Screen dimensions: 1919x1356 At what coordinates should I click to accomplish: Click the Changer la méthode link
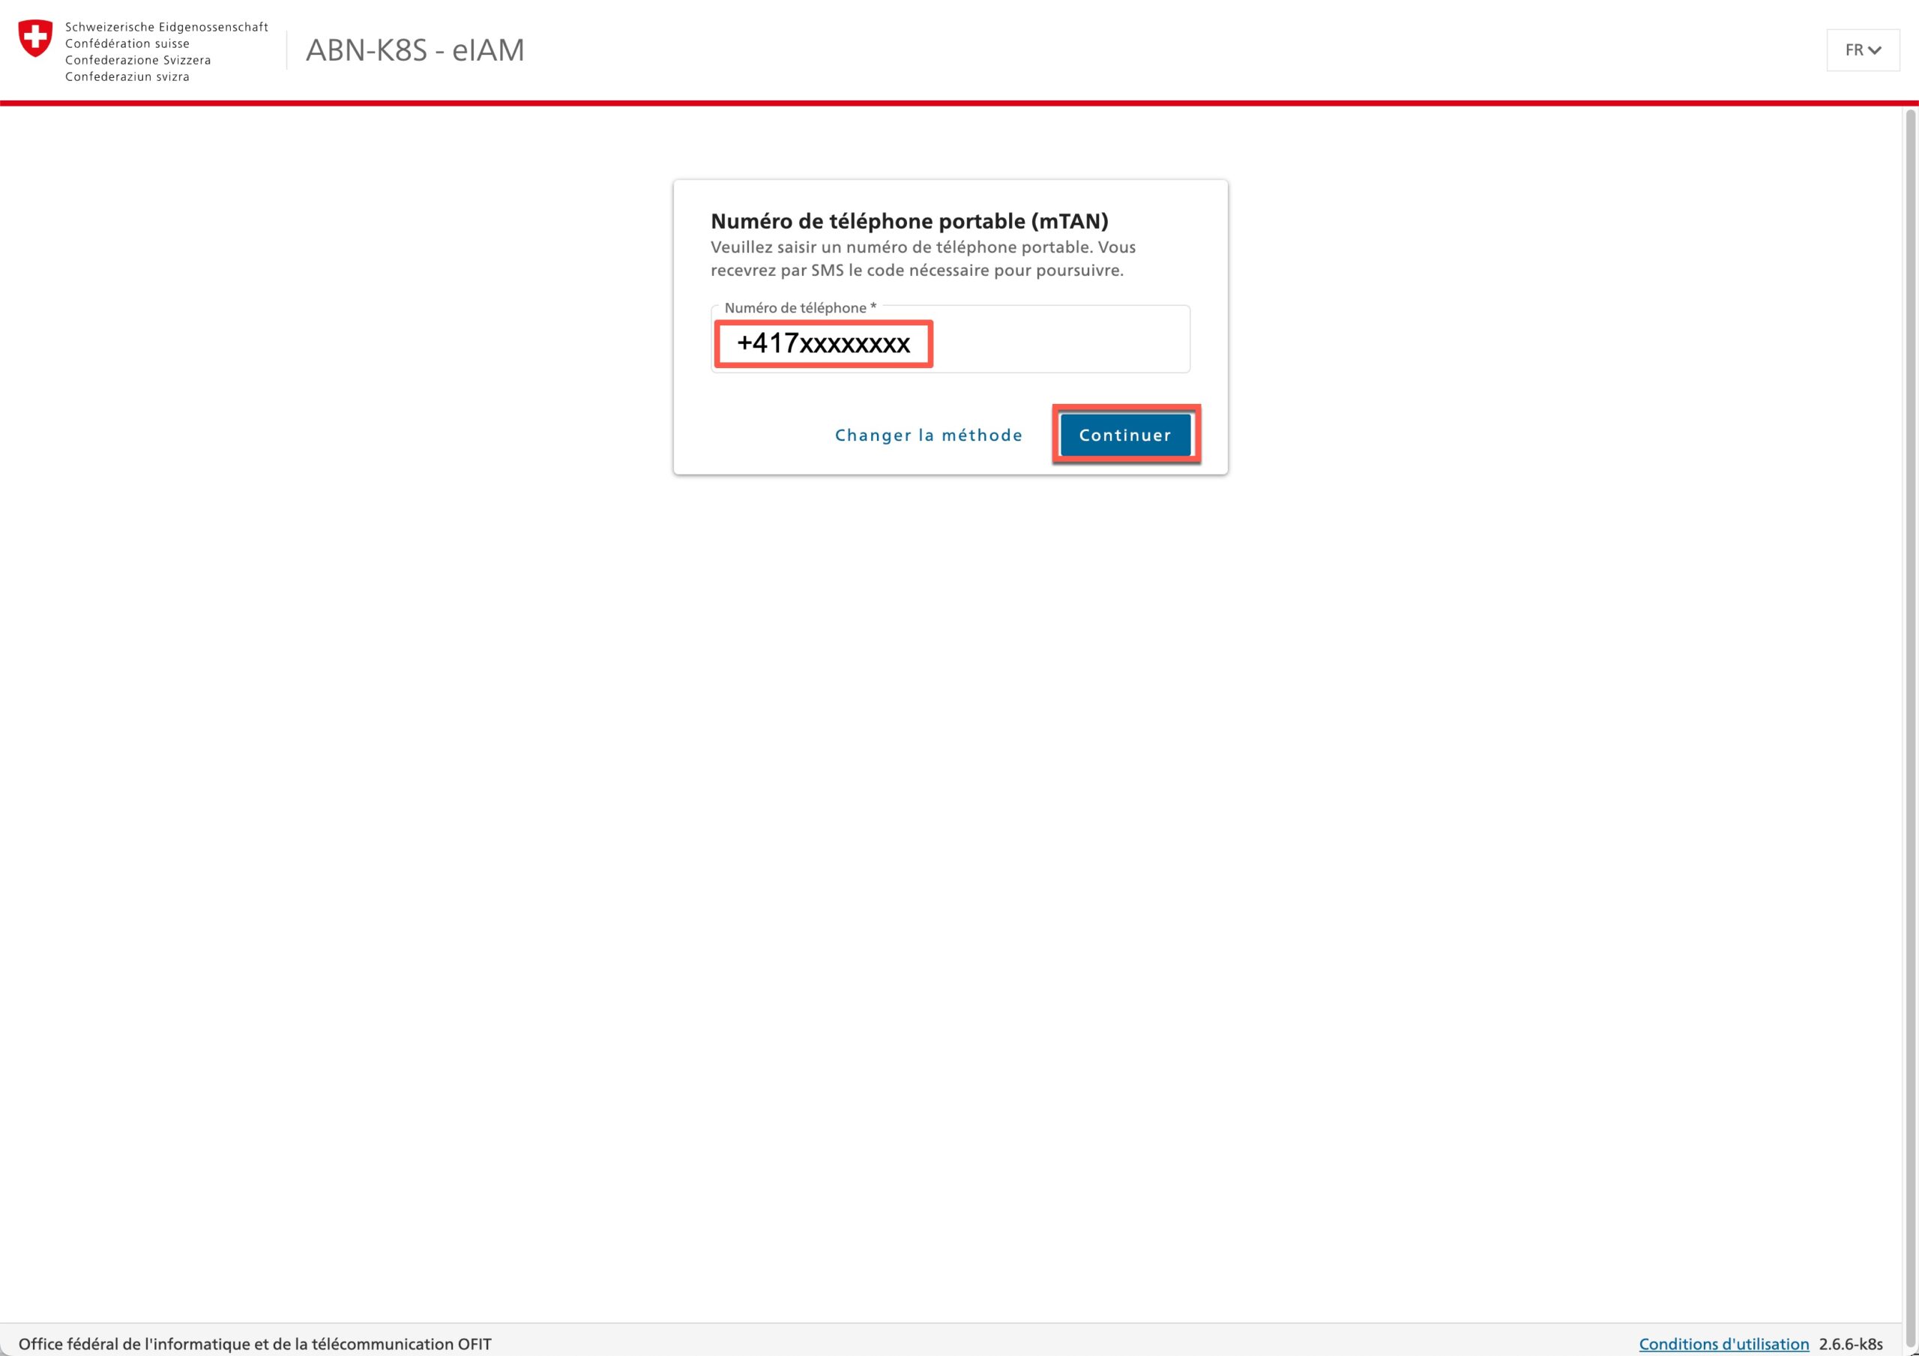point(928,435)
